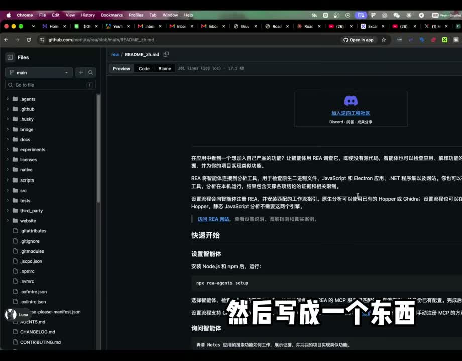Image resolution: width=462 pixels, height=361 pixels.
Task: Open the .gitignore file
Action: click(x=30, y=241)
